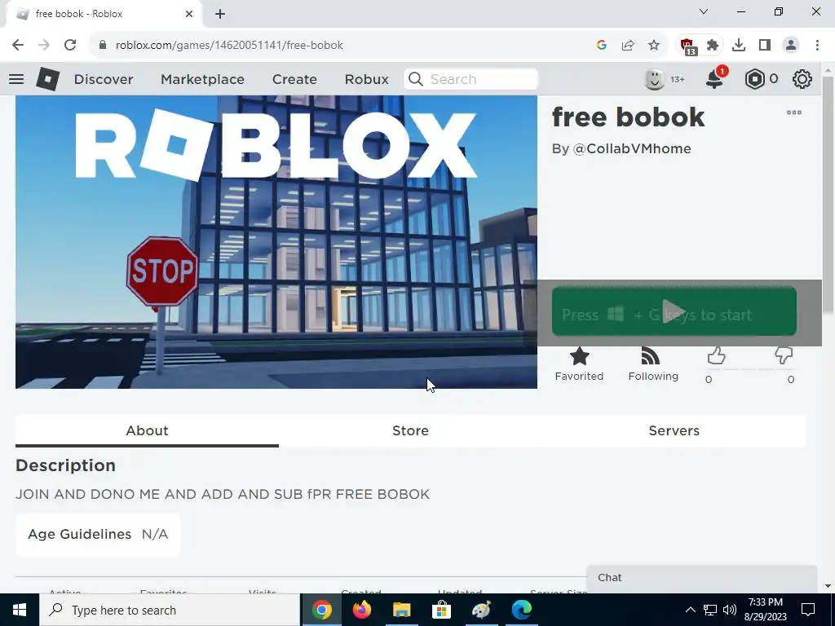Open the taskbar clock and date
This screenshot has height=626, width=835.
[765, 610]
